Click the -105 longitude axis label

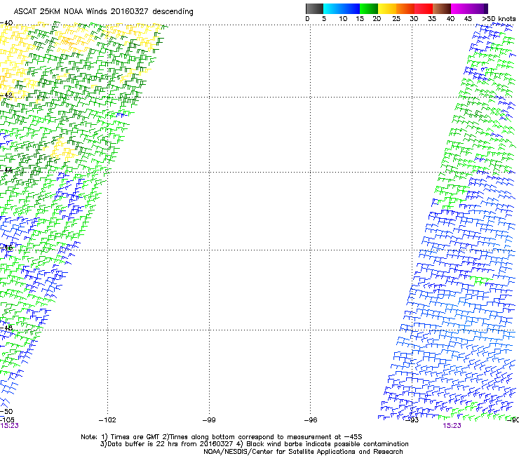point(7,420)
